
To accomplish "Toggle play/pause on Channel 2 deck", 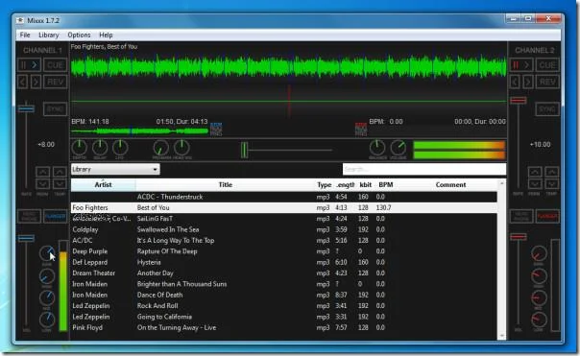I will coord(521,65).
